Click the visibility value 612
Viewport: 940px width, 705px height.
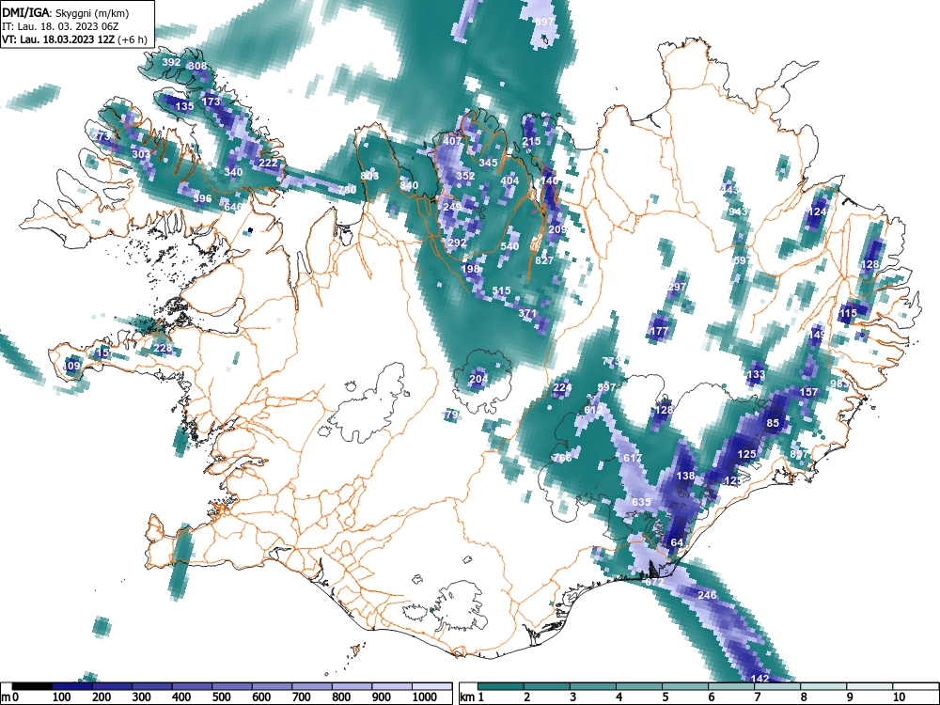click(x=593, y=410)
